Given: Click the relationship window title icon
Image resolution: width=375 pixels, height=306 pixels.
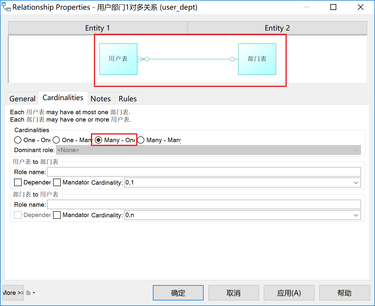Looking at the screenshot, I should coord(6,7).
